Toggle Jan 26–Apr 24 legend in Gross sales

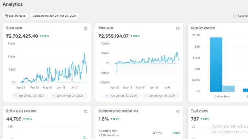[x=68, y=96]
